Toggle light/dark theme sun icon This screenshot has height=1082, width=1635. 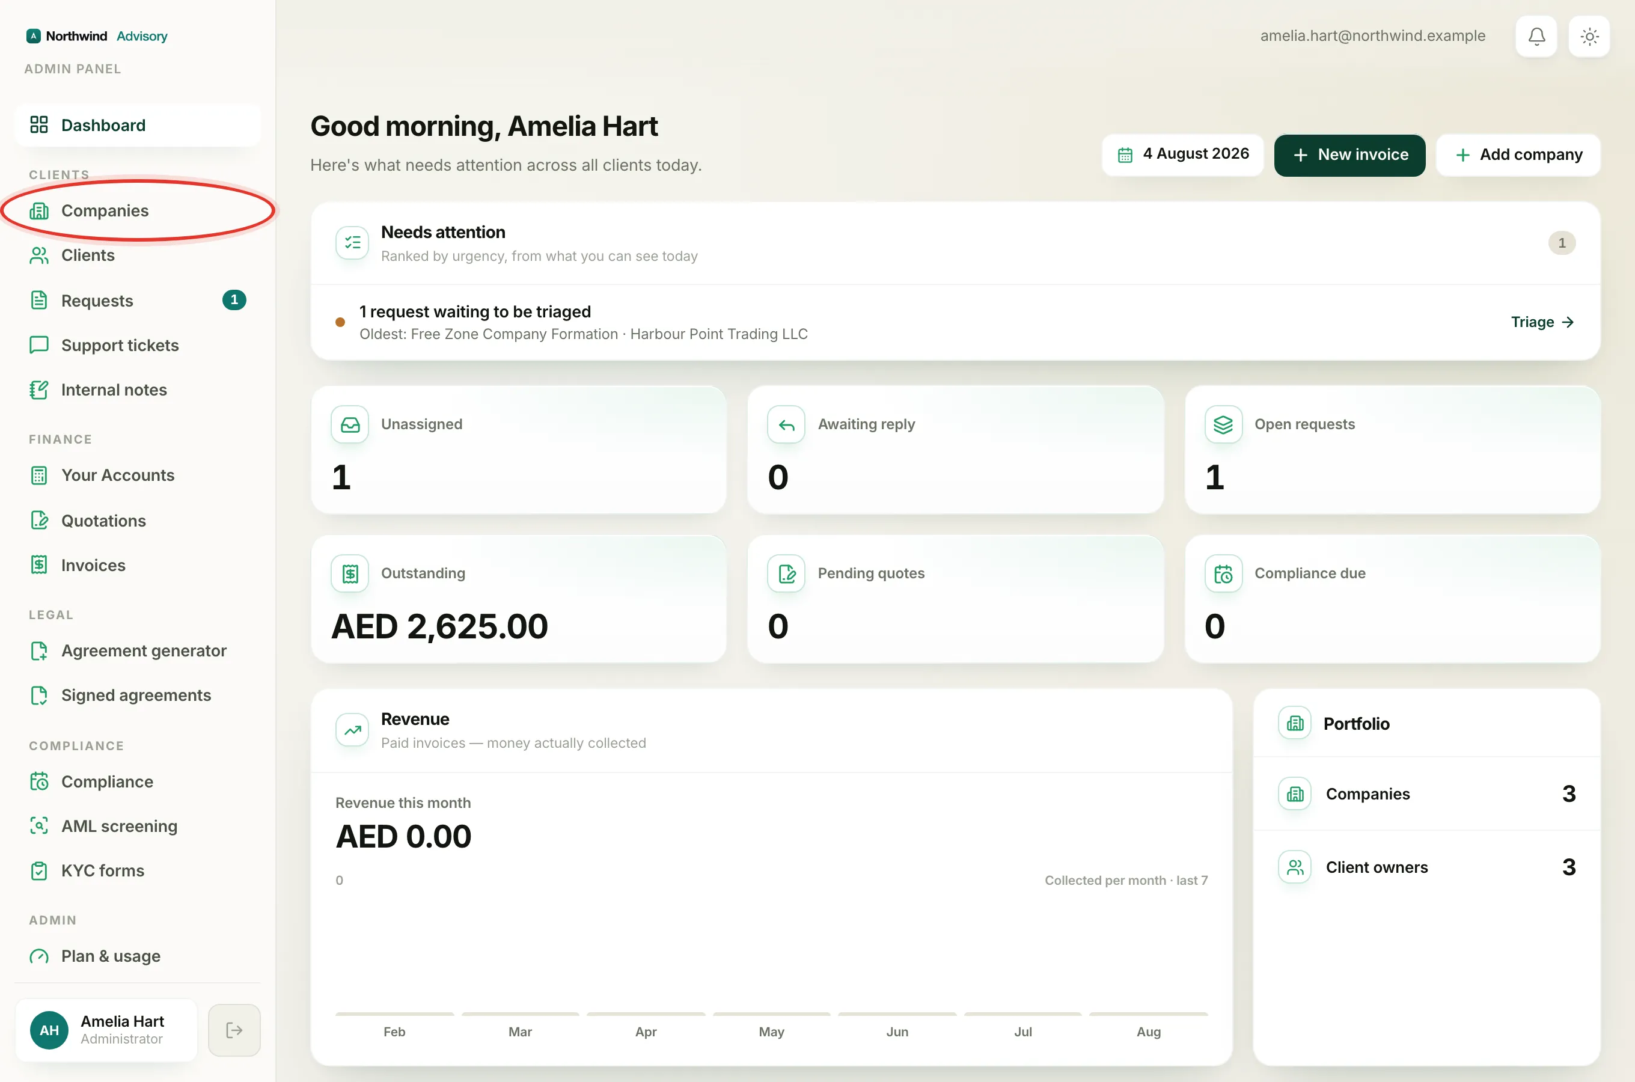coord(1589,36)
